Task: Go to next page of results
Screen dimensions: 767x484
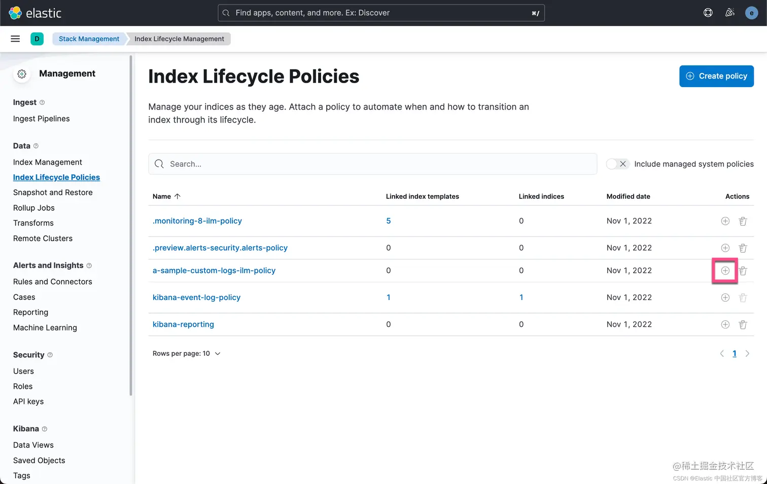Action: point(747,354)
